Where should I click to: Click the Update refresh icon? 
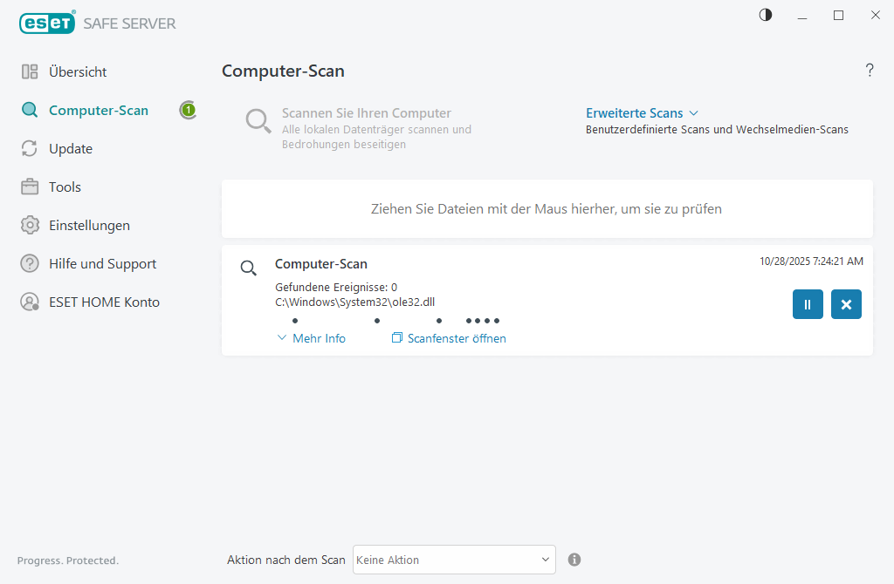point(30,148)
